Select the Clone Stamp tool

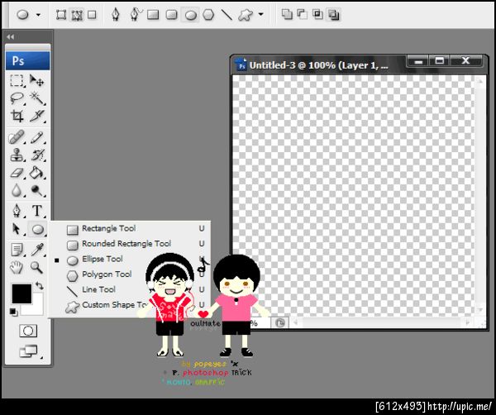pos(17,155)
